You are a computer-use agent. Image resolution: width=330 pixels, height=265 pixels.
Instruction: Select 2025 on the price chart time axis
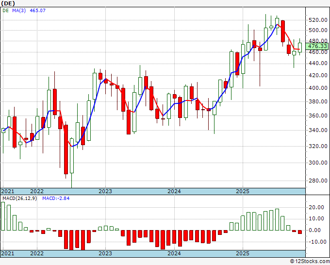tap(243, 191)
